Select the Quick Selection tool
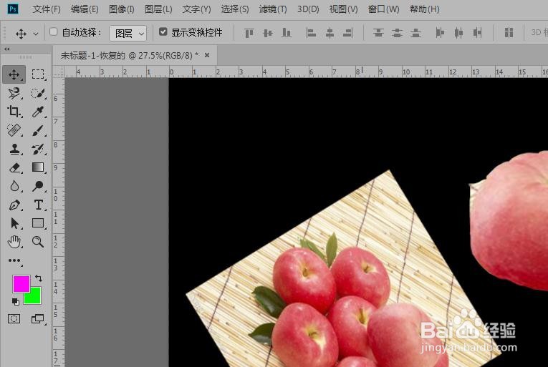 click(x=38, y=93)
